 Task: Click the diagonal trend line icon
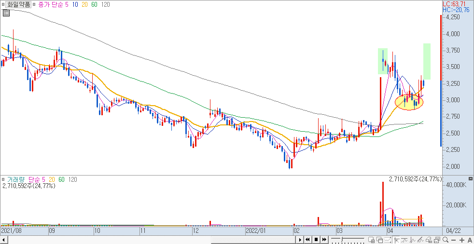tap(420, 240)
